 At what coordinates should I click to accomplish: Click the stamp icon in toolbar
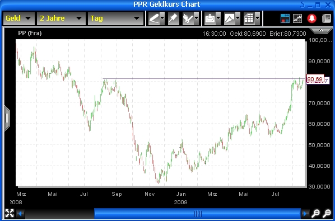click(210, 18)
